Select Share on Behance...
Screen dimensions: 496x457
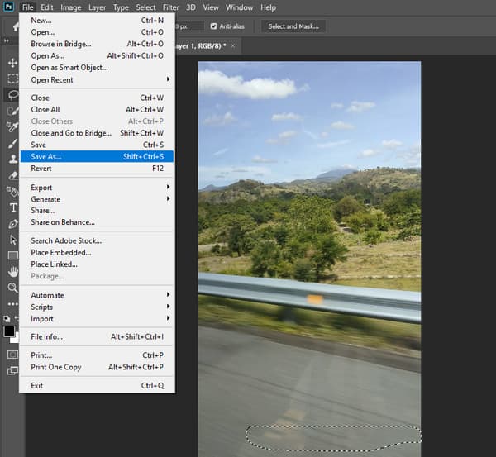tap(97, 222)
